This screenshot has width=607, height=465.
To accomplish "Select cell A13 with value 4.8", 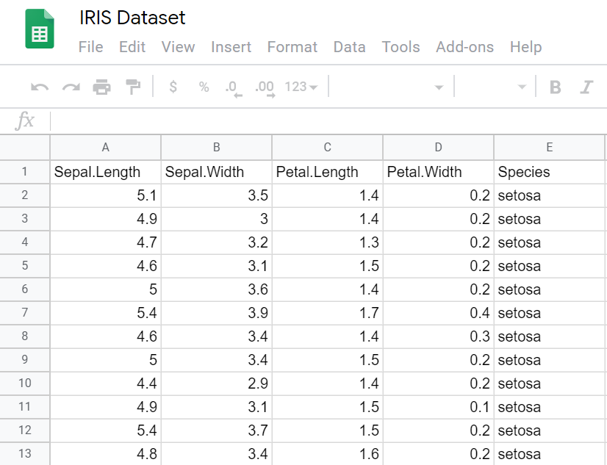I will [105, 454].
